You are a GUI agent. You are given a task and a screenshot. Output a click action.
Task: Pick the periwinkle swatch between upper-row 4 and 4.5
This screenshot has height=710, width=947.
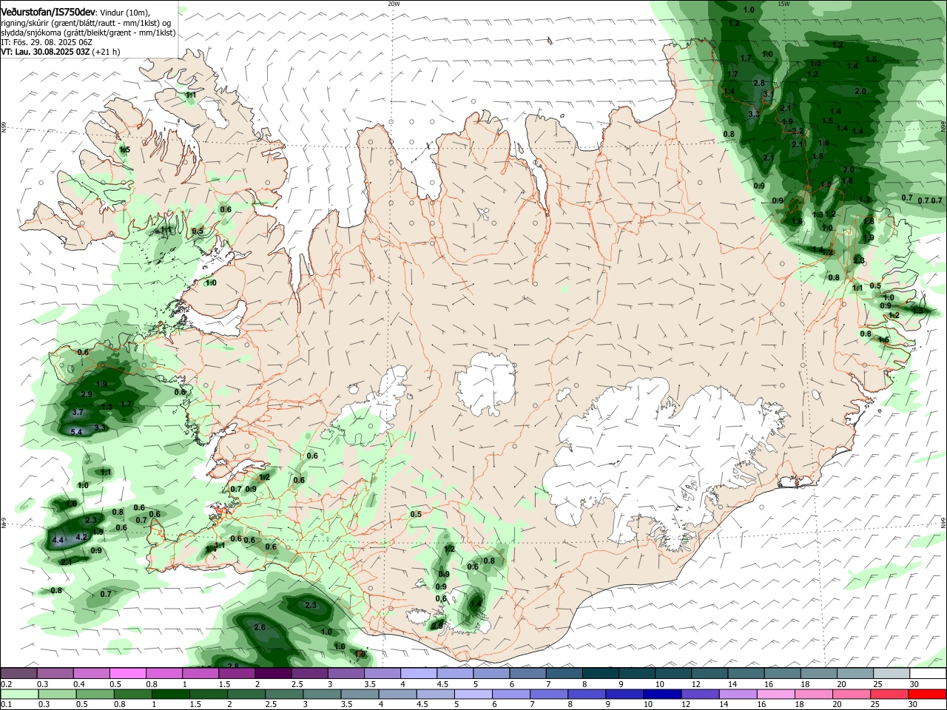[419, 674]
